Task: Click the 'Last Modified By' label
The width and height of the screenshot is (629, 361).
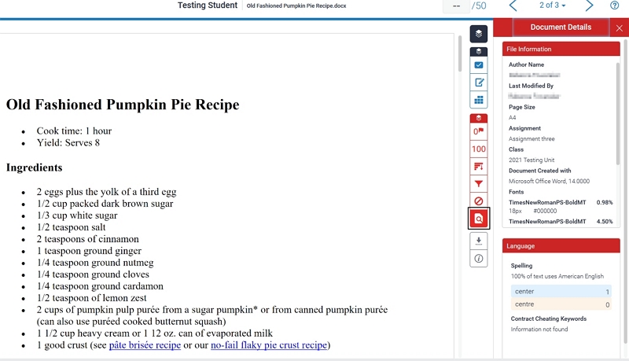Action: click(531, 86)
